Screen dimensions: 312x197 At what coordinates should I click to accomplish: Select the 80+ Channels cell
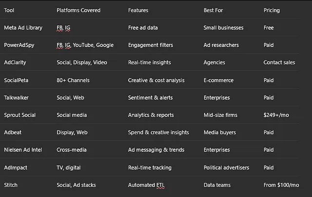[73, 80]
